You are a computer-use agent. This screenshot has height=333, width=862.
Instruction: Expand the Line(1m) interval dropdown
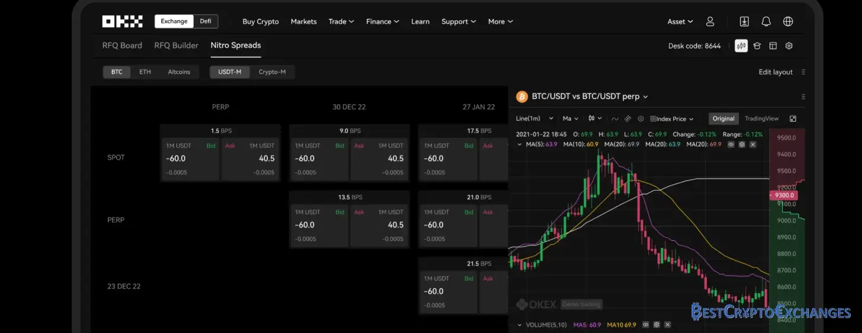click(535, 119)
